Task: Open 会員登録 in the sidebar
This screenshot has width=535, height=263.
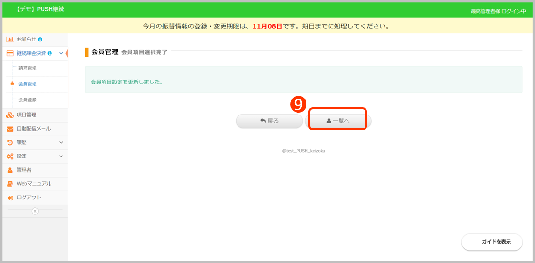Action: pyautogui.click(x=27, y=99)
